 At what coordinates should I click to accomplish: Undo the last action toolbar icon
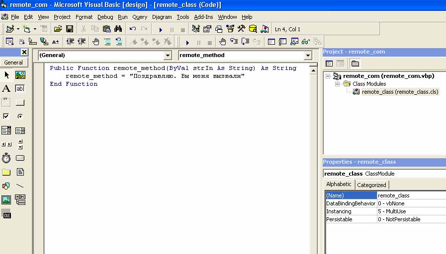(x=133, y=29)
